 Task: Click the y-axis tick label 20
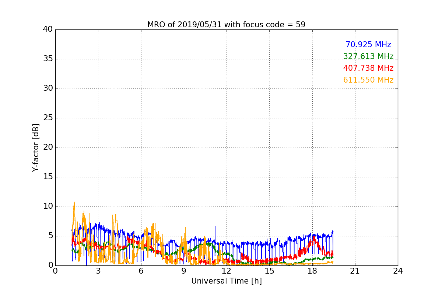[48, 147]
